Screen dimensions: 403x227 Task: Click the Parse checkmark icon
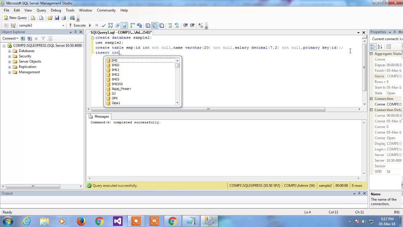[104, 25]
